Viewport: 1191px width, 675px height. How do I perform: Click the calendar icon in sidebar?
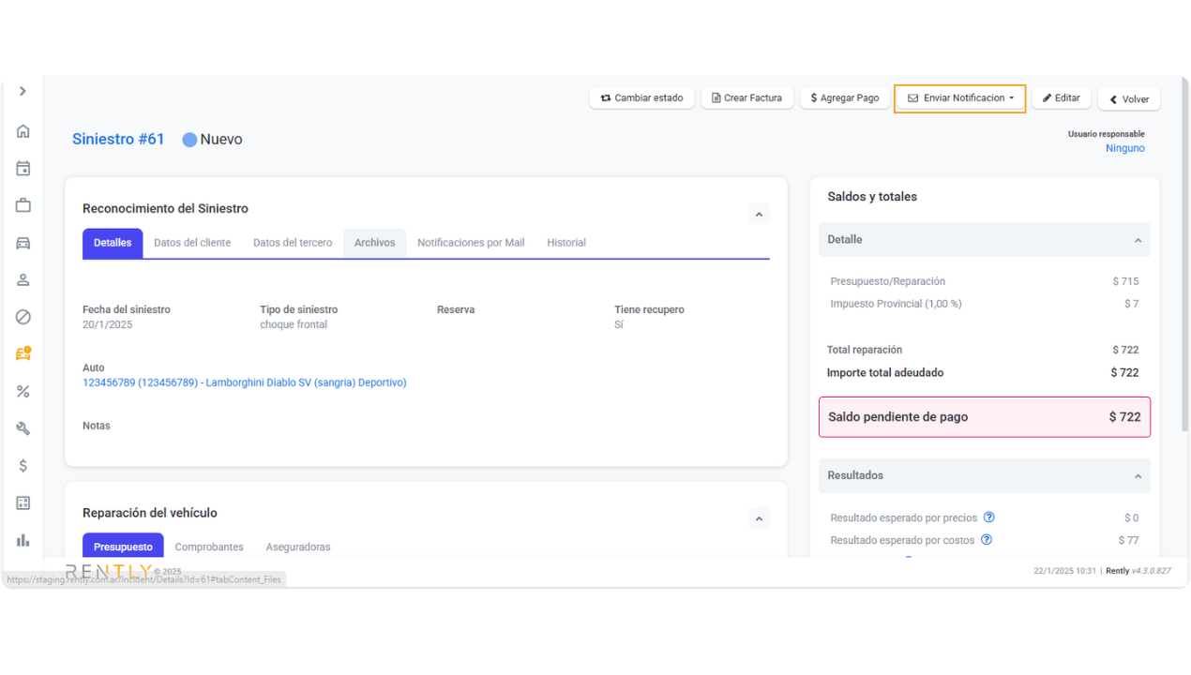click(x=23, y=169)
